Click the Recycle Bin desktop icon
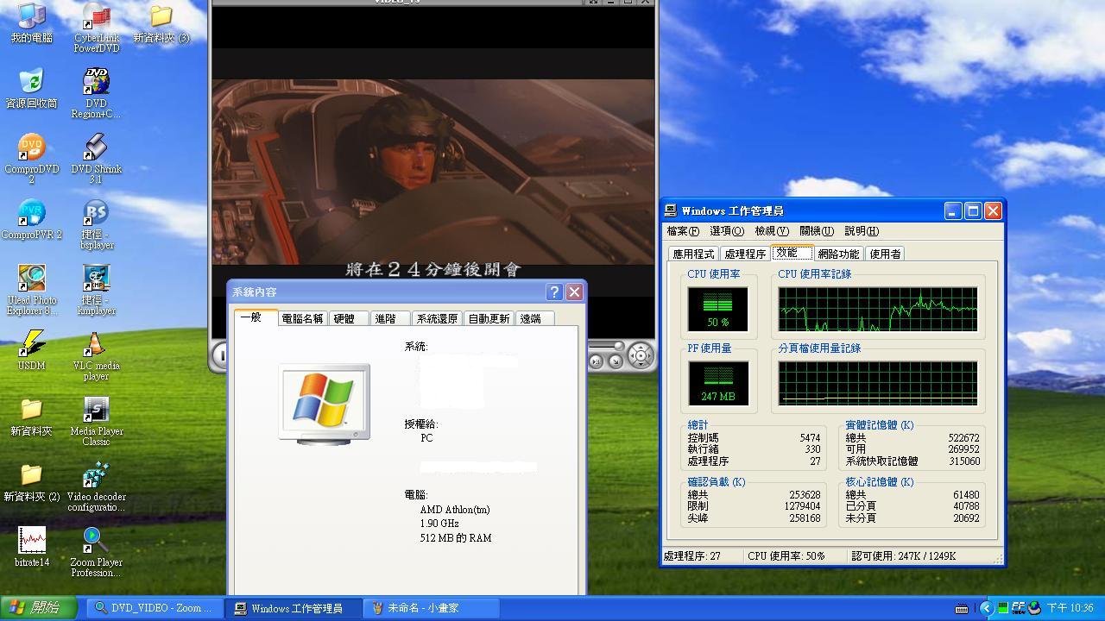This screenshot has height=621, width=1105. pyautogui.click(x=31, y=83)
